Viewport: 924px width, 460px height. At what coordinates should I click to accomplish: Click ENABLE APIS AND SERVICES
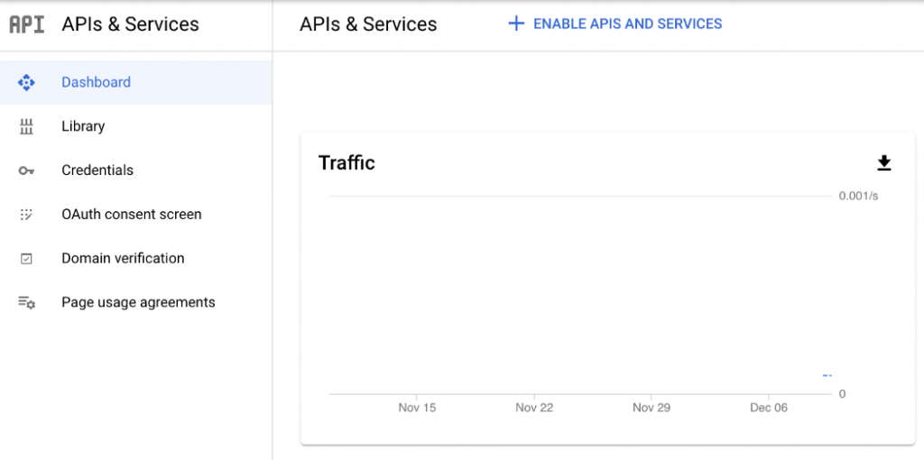(x=627, y=24)
